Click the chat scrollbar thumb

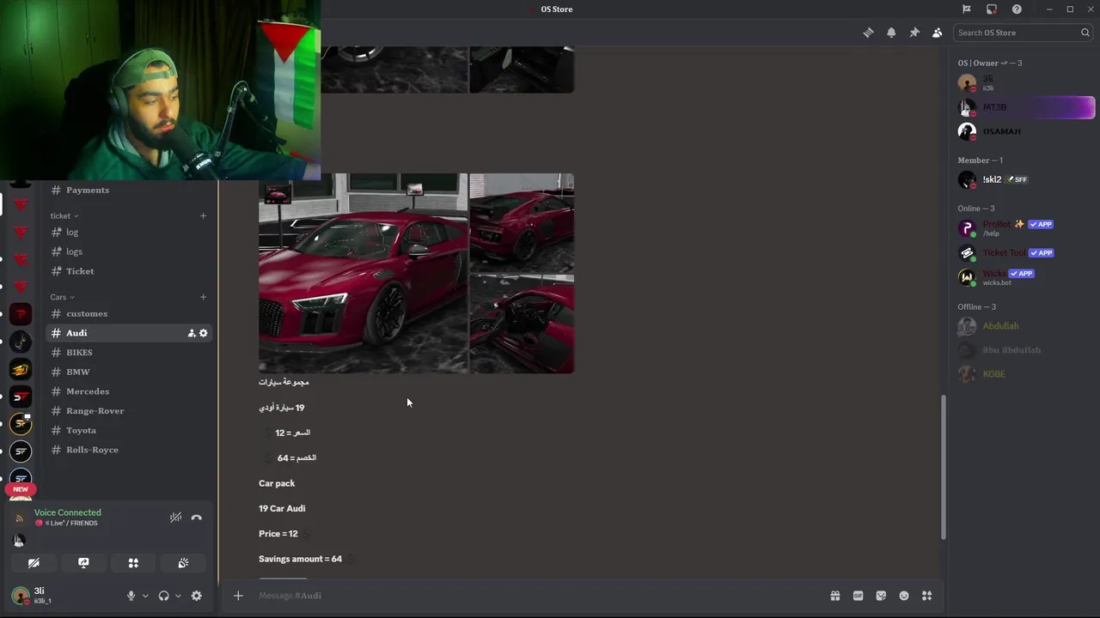pos(943,467)
